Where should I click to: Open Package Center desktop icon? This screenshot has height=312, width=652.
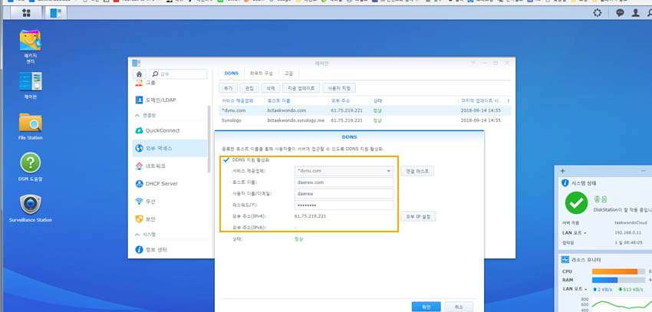click(30, 44)
